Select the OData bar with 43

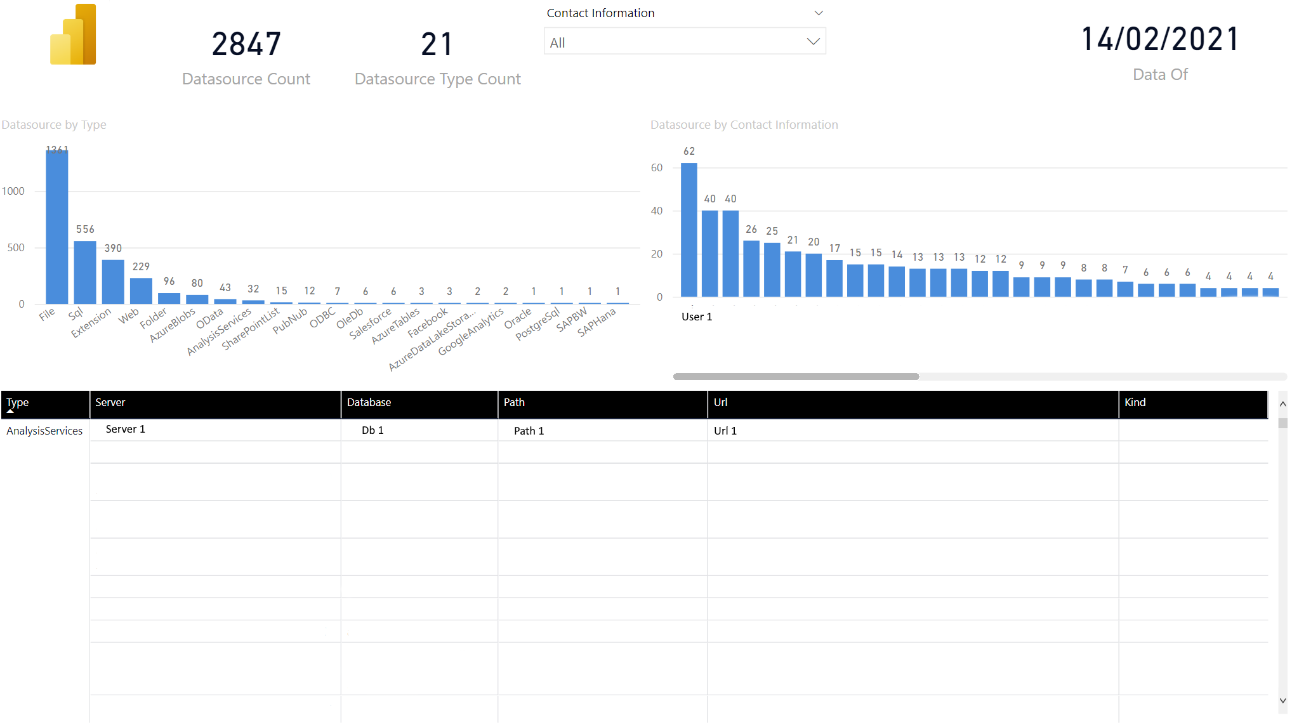pyautogui.click(x=225, y=301)
